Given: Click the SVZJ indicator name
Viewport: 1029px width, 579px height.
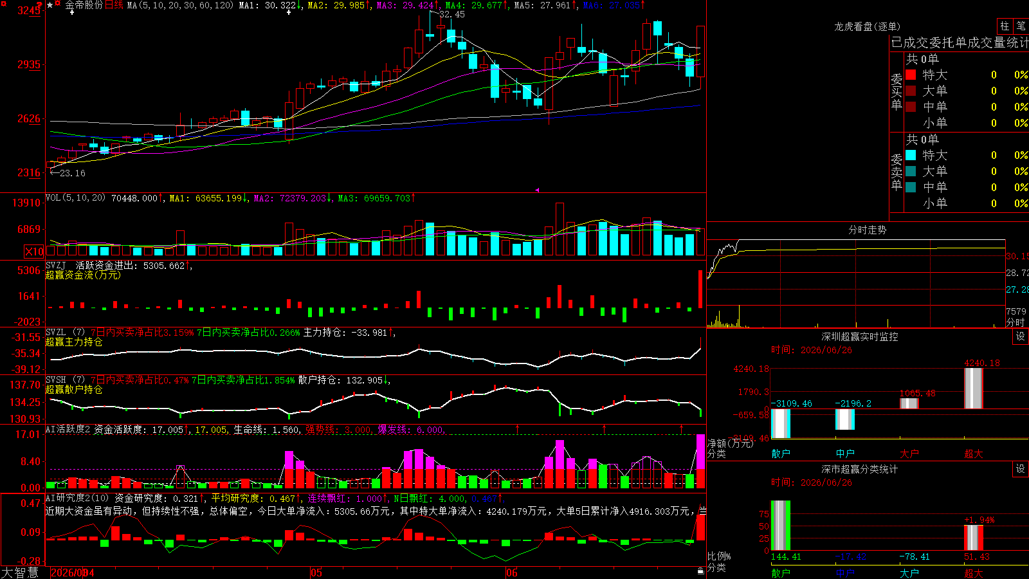Looking at the screenshot, I should (56, 265).
